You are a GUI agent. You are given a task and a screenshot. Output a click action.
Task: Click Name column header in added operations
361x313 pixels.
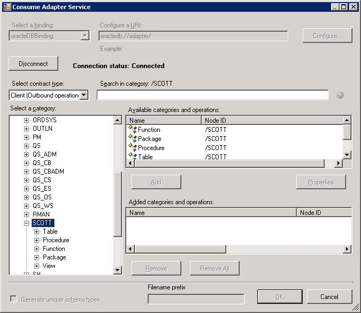pos(211,212)
